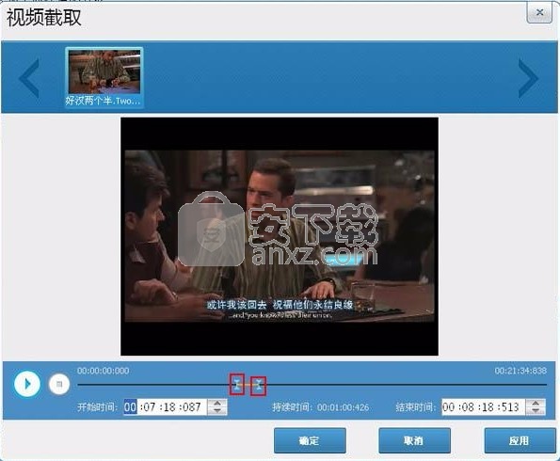Click the start trim marker on timeline
560x461 pixels.
(x=237, y=384)
